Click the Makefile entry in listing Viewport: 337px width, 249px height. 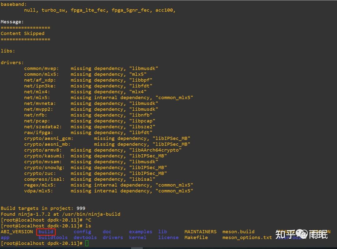pyautogui.click(x=196, y=237)
